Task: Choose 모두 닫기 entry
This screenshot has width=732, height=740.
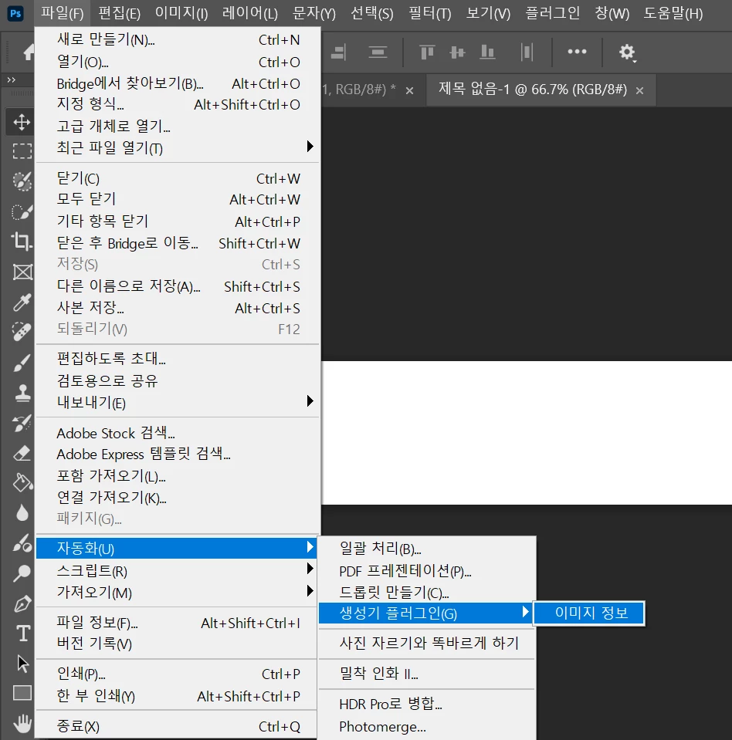Action: tap(177, 199)
